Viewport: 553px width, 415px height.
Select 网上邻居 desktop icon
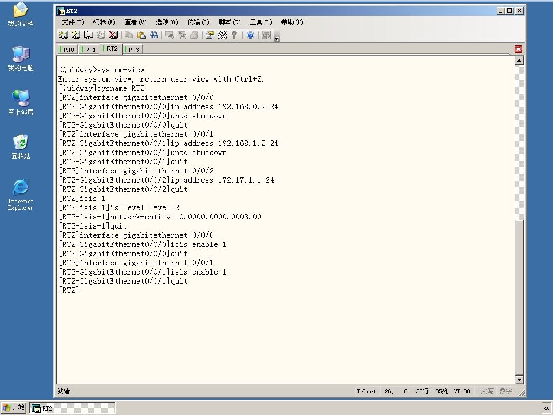click(21, 103)
